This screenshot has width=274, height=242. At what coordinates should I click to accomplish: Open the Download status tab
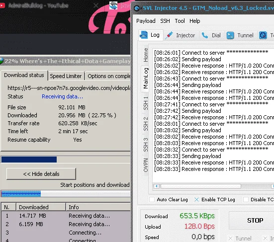click(x=24, y=75)
